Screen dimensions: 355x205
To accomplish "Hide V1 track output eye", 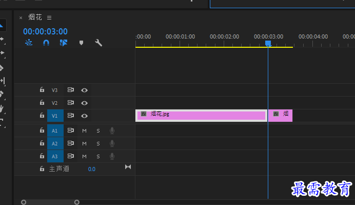I will click(85, 116).
